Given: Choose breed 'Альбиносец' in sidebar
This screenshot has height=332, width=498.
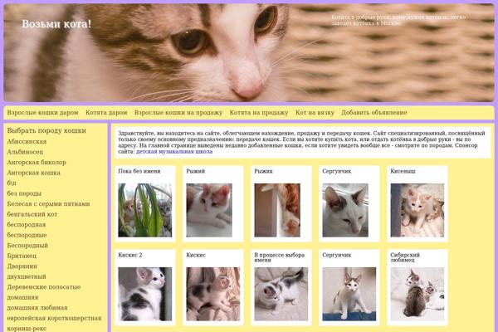Looking at the screenshot, I should (x=25, y=152).
